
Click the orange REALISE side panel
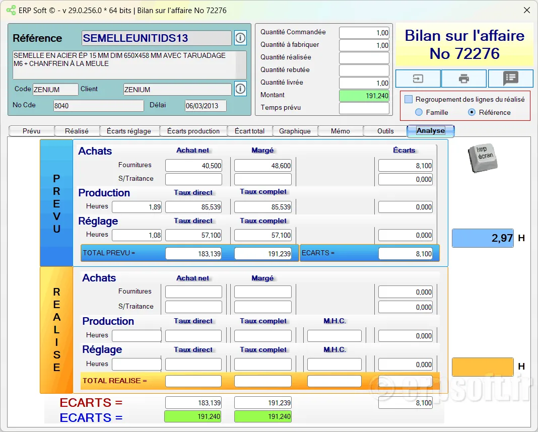click(56, 330)
